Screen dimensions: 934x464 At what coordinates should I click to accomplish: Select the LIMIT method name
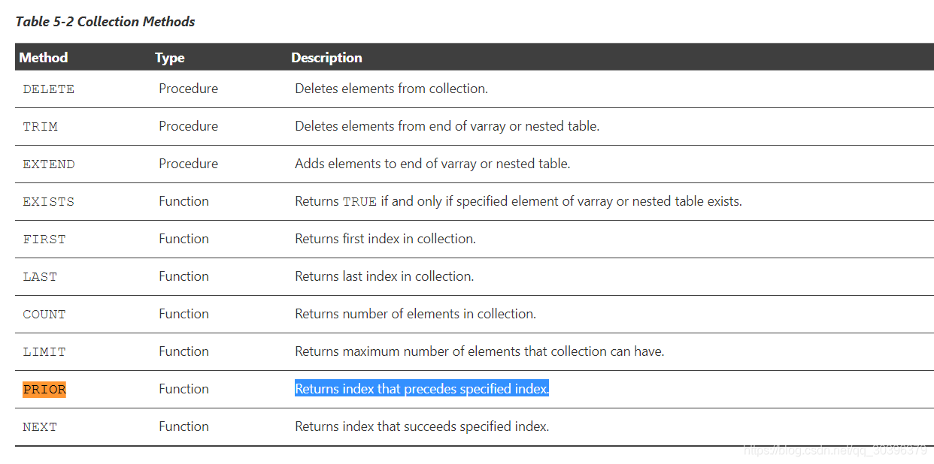(44, 352)
